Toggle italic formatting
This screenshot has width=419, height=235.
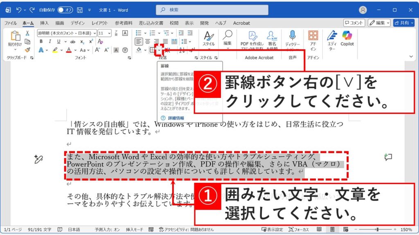pos(50,41)
